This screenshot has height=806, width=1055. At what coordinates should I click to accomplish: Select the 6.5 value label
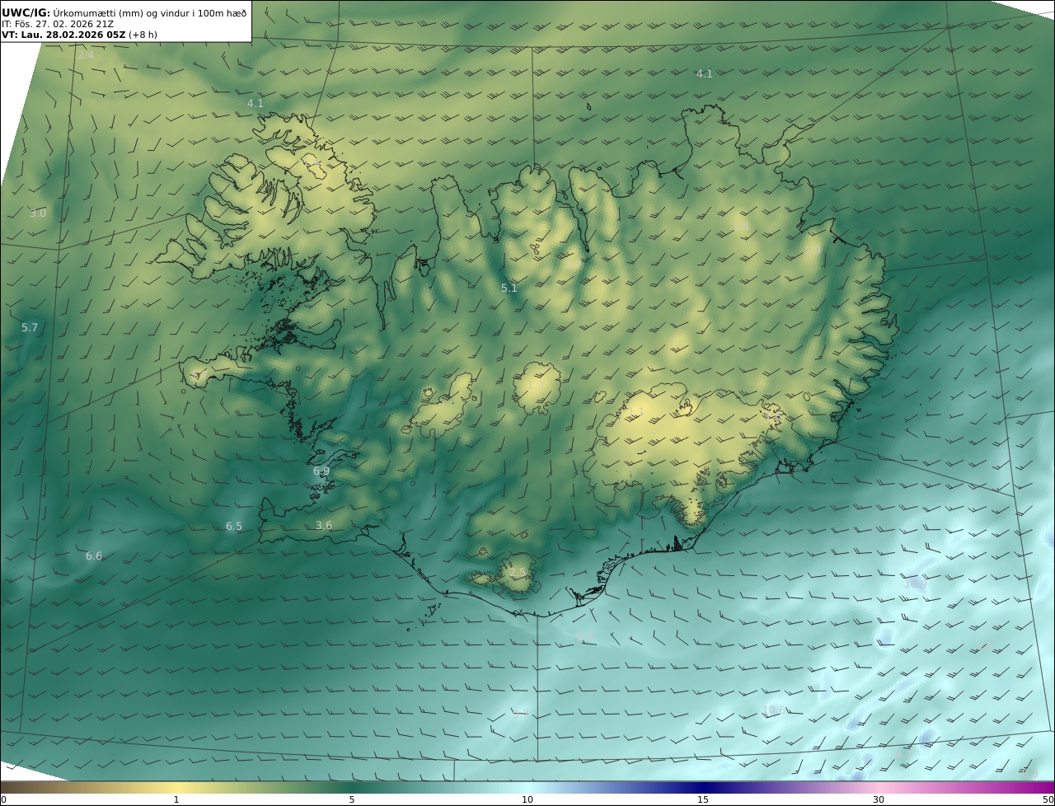tap(234, 526)
